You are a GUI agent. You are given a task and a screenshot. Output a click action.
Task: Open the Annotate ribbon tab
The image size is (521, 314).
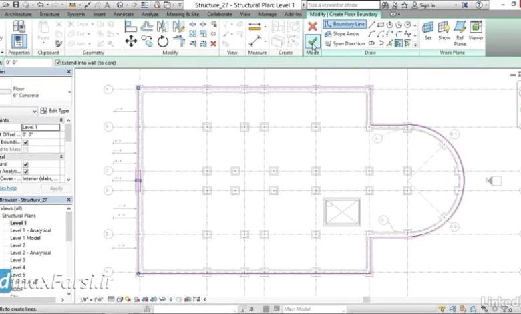[x=124, y=14]
